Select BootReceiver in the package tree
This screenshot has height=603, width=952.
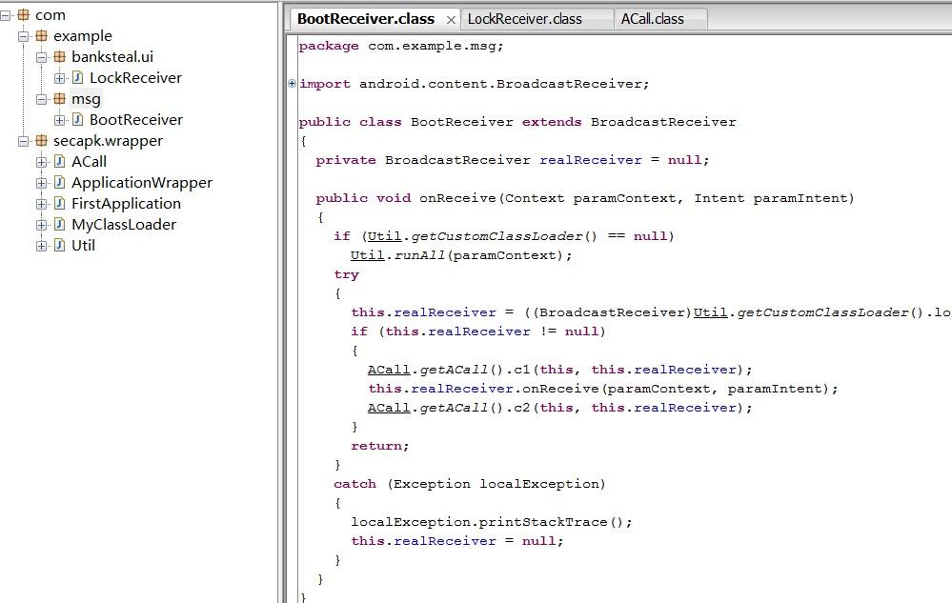(x=136, y=120)
